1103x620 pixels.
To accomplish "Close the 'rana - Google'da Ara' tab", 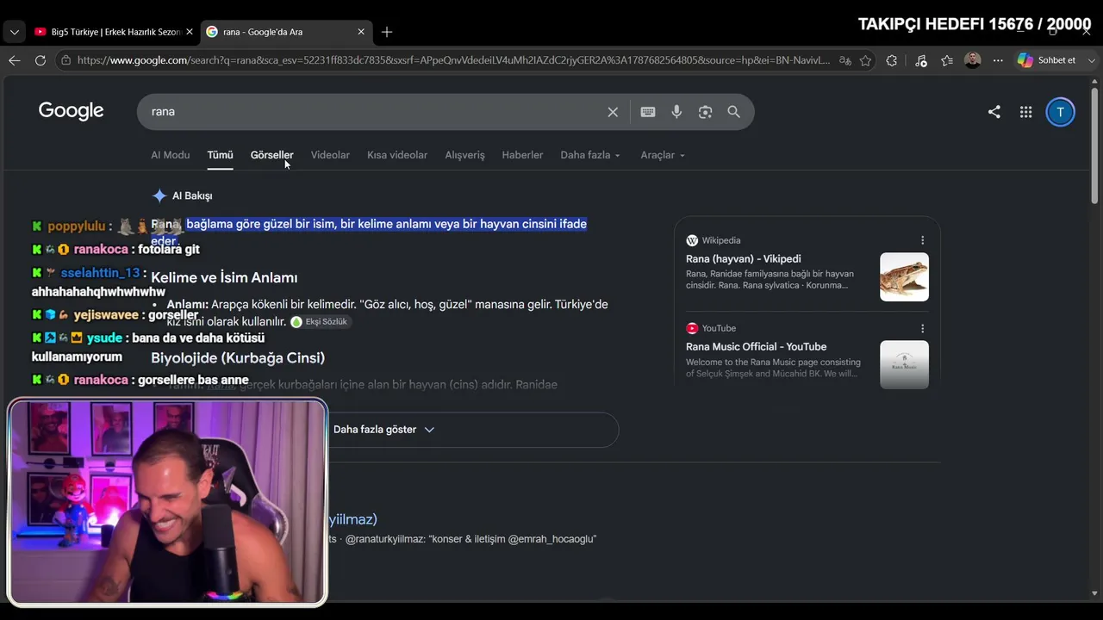I will tap(361, 32).
